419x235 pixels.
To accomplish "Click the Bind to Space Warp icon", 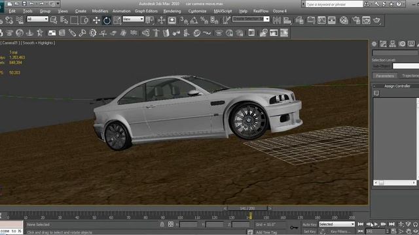I will 20,20.
